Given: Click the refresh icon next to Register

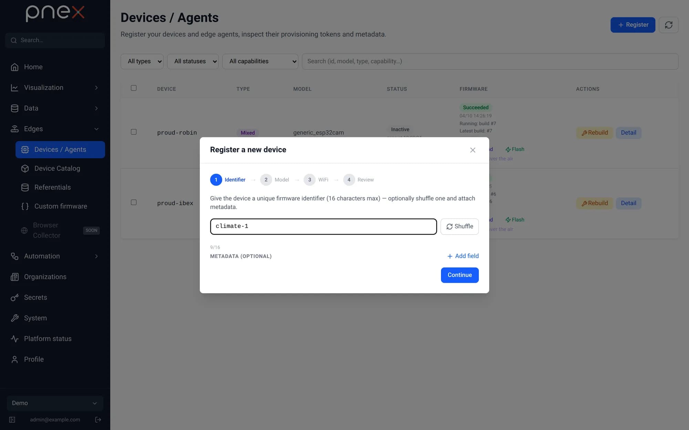Looking at the screenshot, I should [669, 25].
